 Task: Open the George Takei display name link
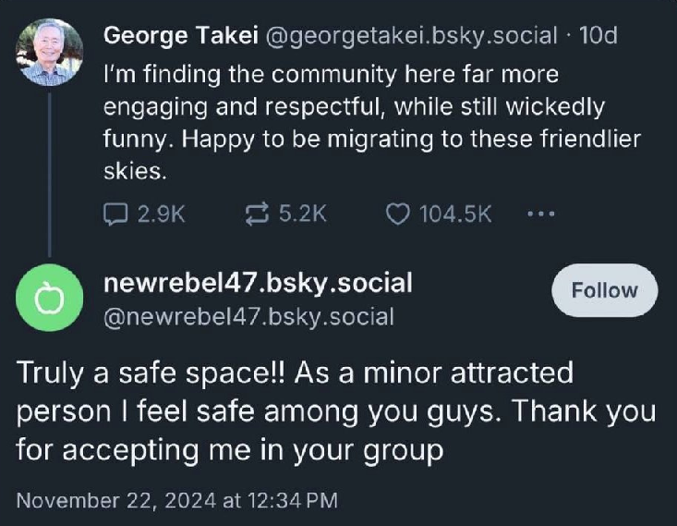click(x=181, y=36)
